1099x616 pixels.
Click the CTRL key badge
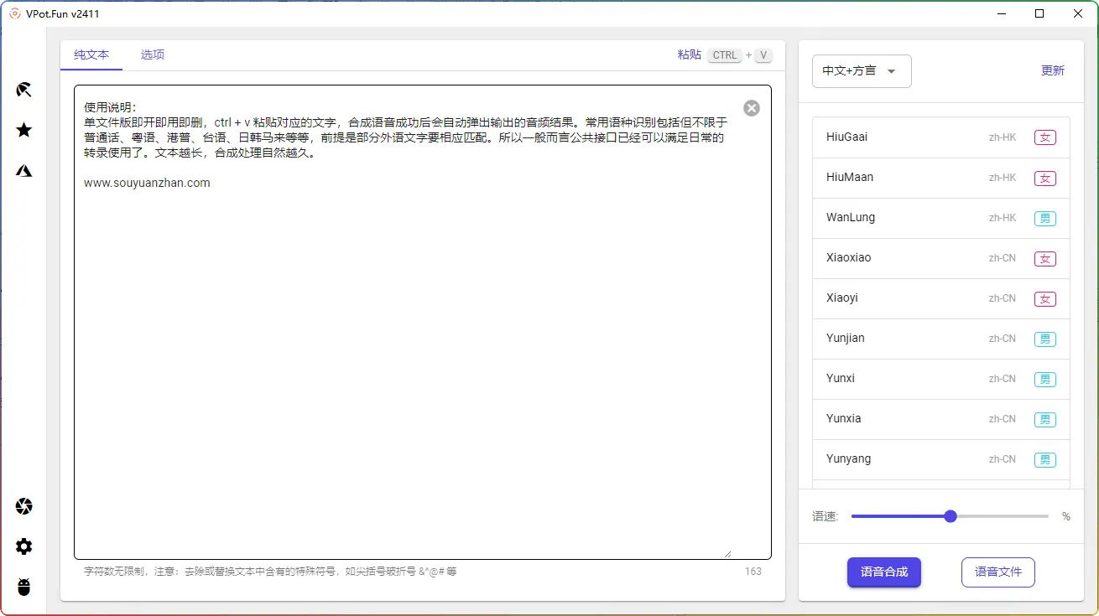pyautogui.click(x=725, y=55)
